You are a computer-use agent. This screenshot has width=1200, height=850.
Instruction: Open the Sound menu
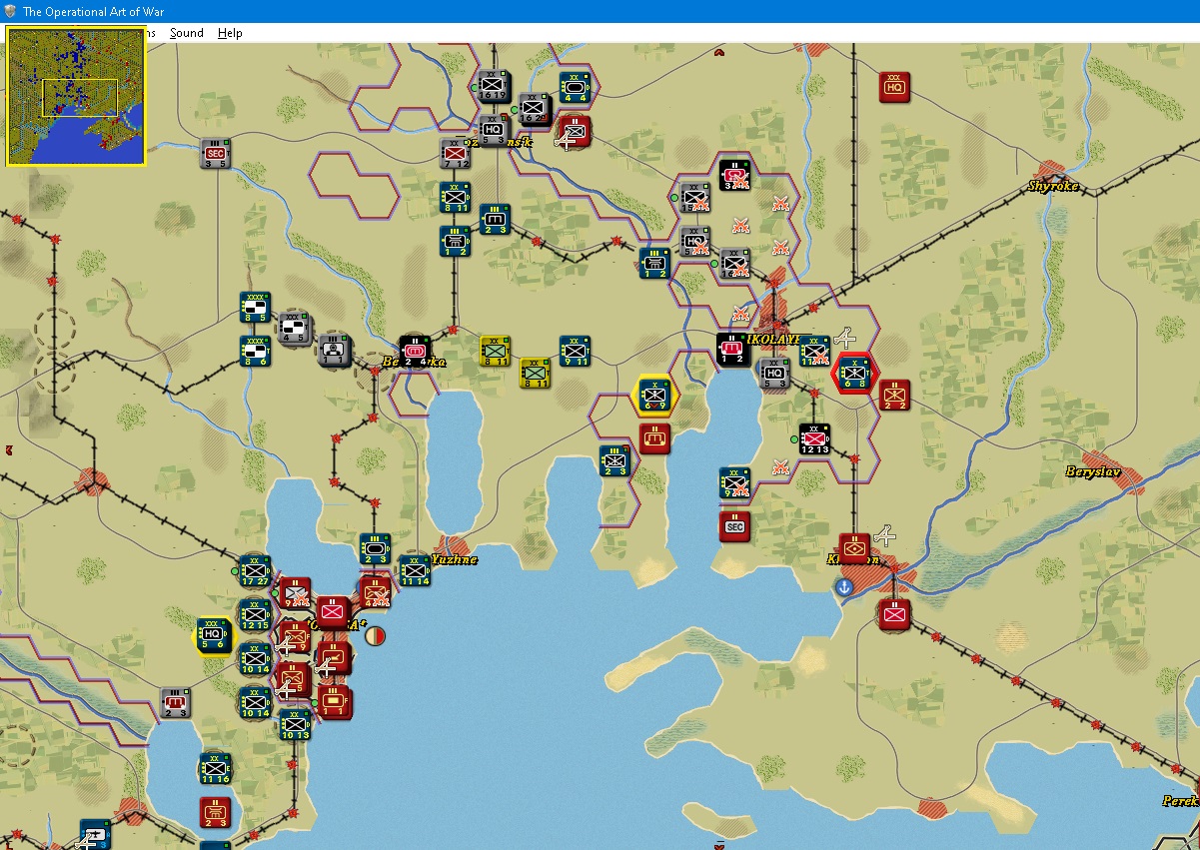186,33
